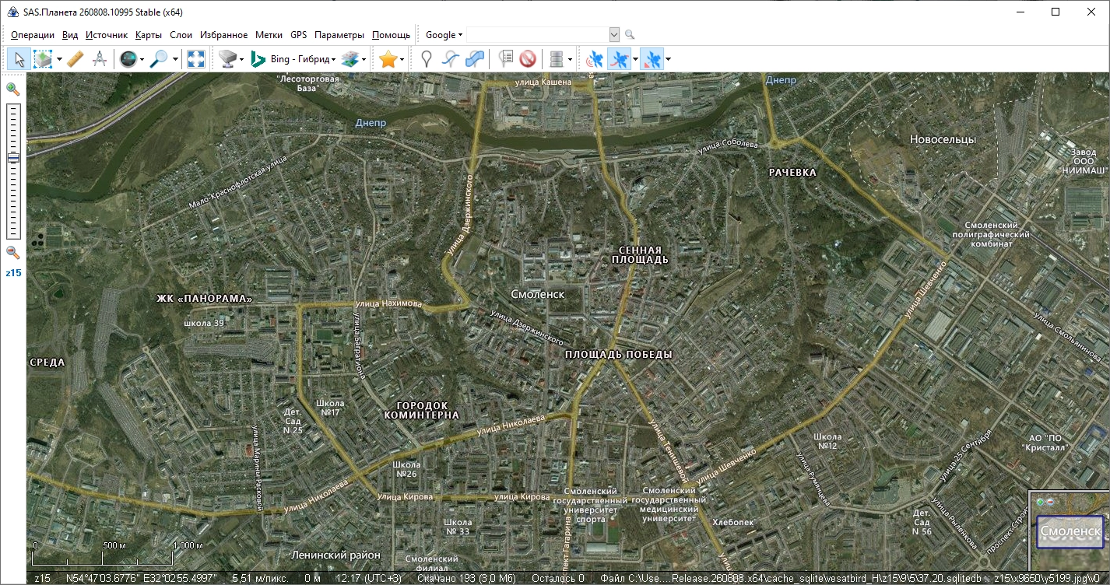Open the Операции menu
This screenshot has height=585, width=1110.
pyautogui.click(x=33, y=35)
